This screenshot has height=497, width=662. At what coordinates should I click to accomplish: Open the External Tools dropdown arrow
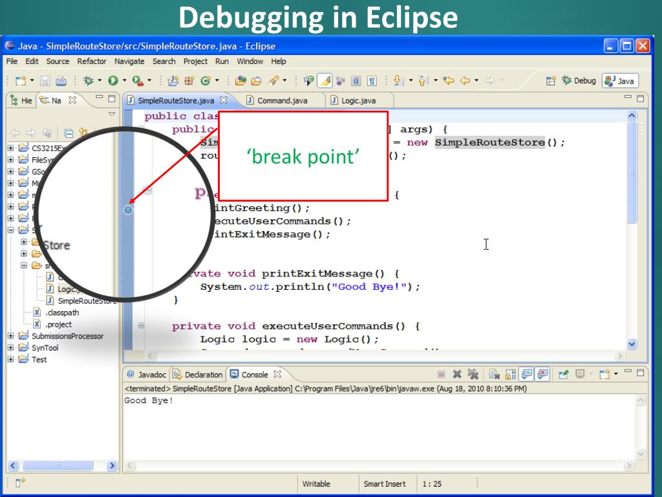[x=149, y=80]
